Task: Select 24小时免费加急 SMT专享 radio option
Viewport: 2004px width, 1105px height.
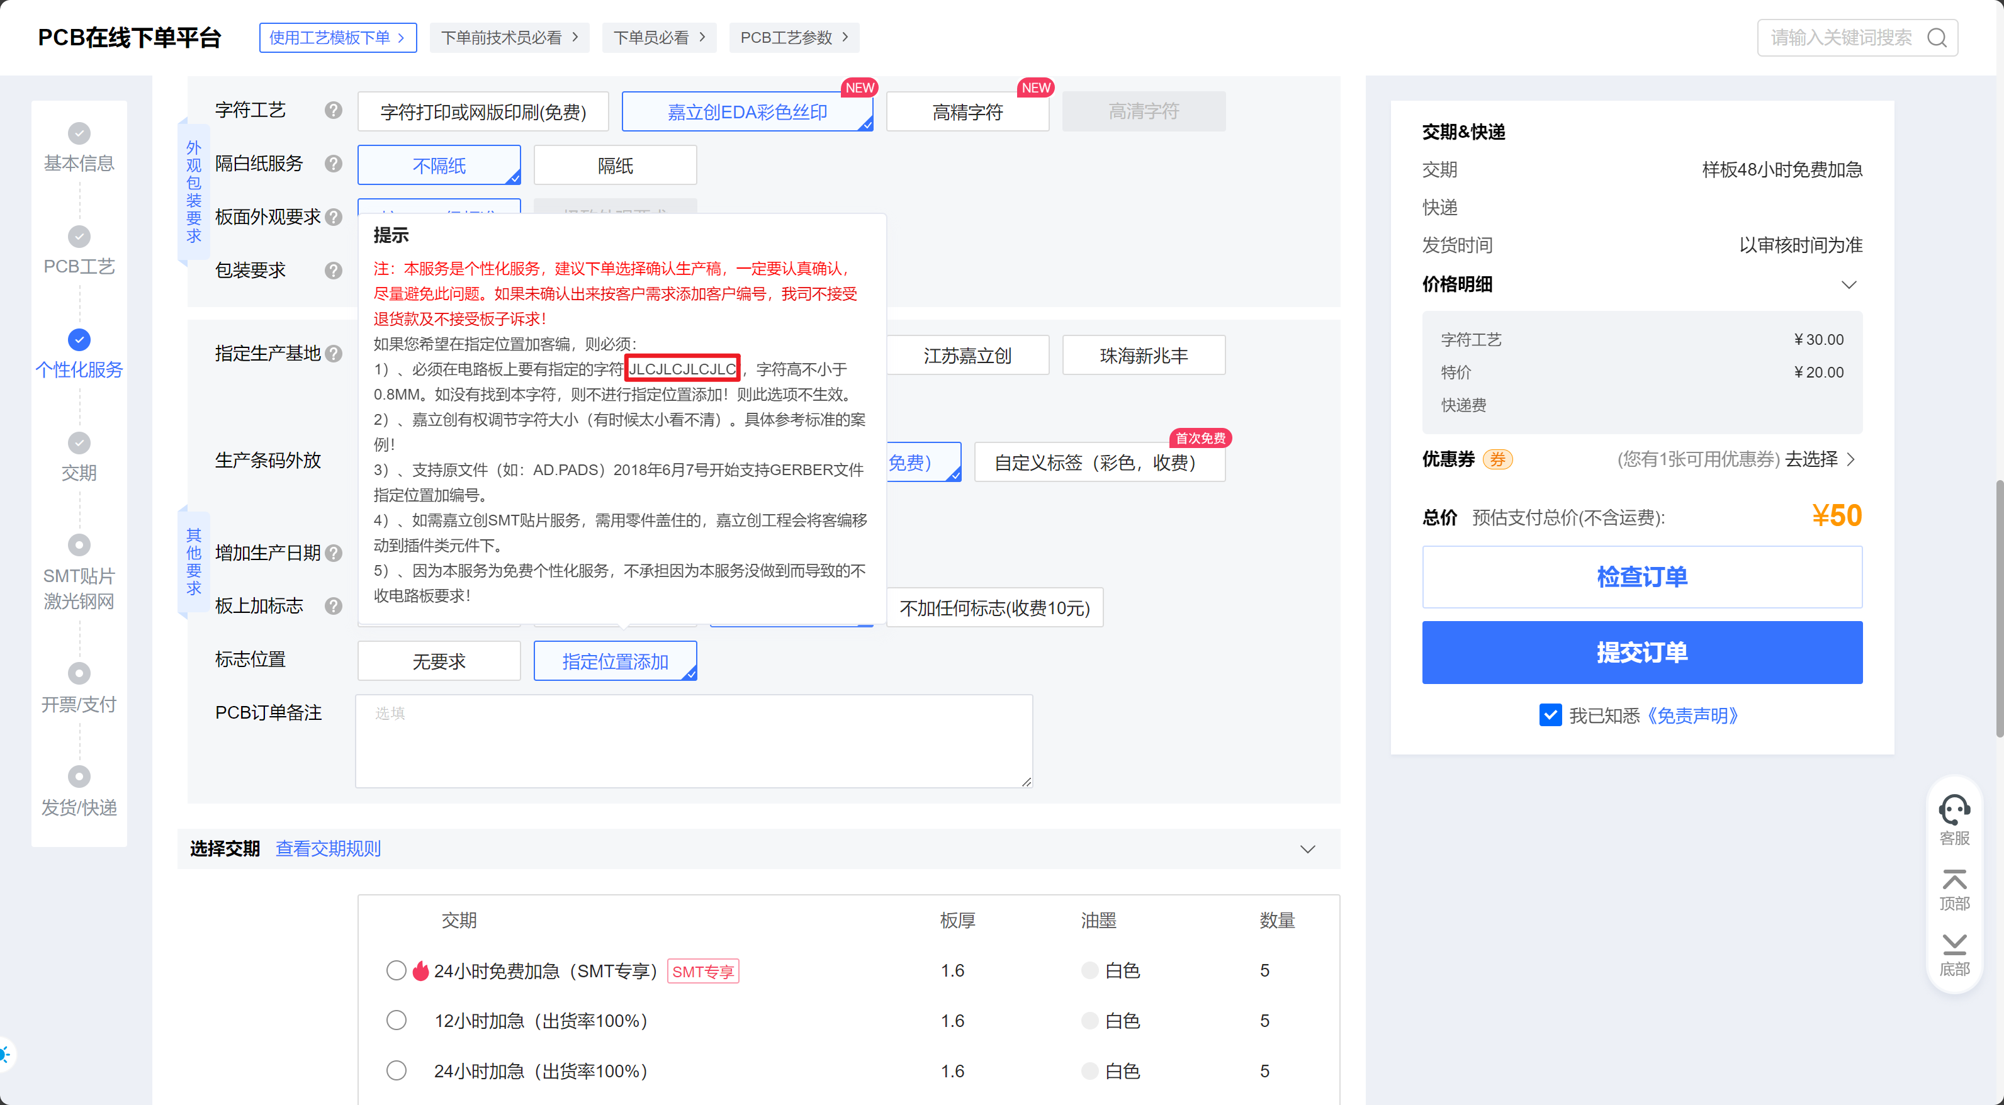Action: coord(396,970)
